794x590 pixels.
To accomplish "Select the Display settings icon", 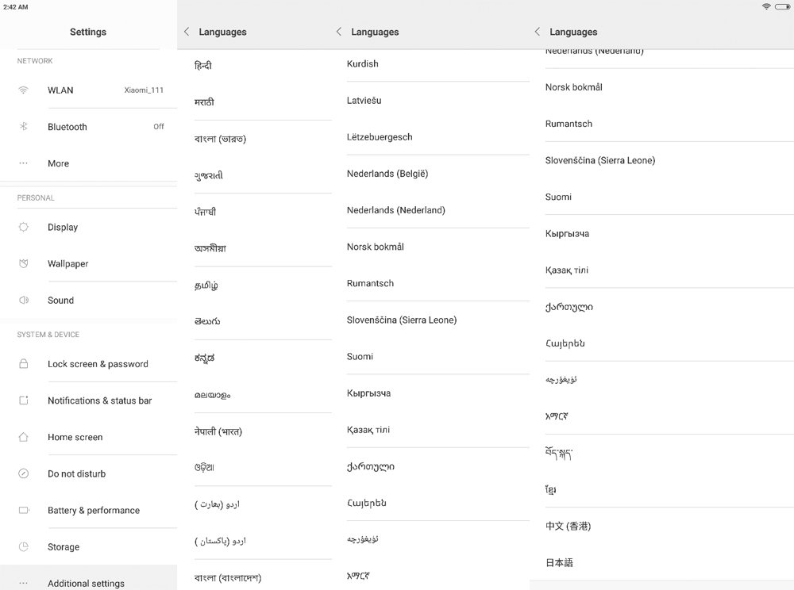I will click(25, 227).
